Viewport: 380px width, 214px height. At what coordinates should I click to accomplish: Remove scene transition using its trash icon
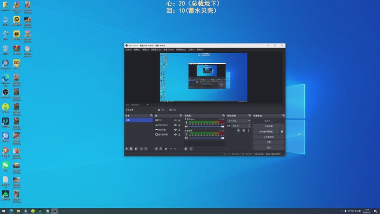tap(244, 130)
